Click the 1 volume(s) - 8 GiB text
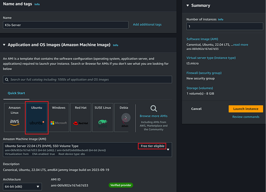 tap(200, 94)
